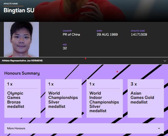
Task: Click the athlete name Bingtian SU heading
Action: pyautogui.click(x=19, y=11)
